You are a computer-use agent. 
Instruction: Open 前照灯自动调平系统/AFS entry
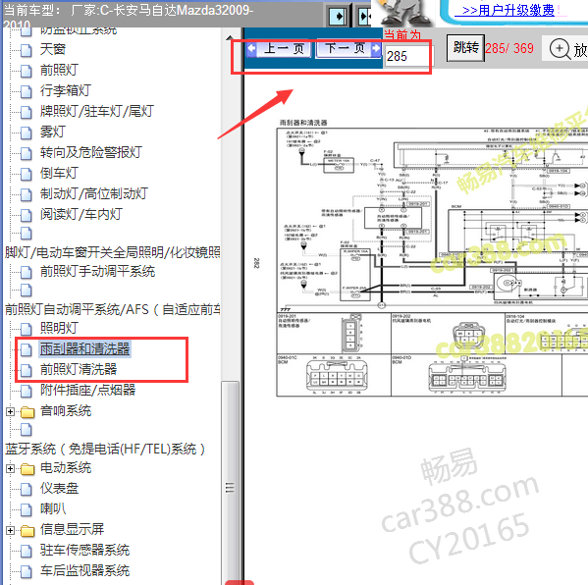pyautogui.click(x=113, y=309)
